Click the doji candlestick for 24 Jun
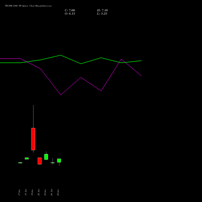Screen dimensions: 202x202 [53, 163]
